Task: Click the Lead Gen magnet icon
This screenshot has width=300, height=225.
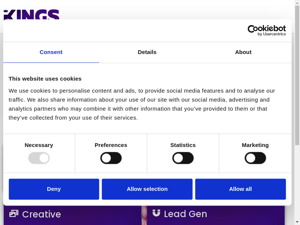Action: tap(156, 213)
